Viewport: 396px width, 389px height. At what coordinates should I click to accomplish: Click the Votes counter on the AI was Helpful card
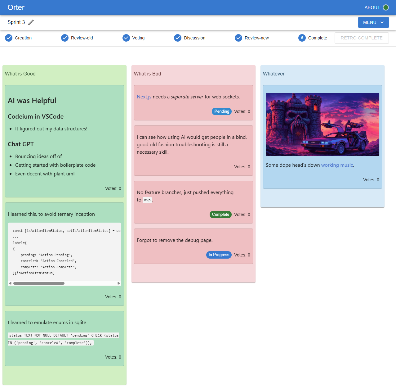pyautogui.click(x=113, y=188)
